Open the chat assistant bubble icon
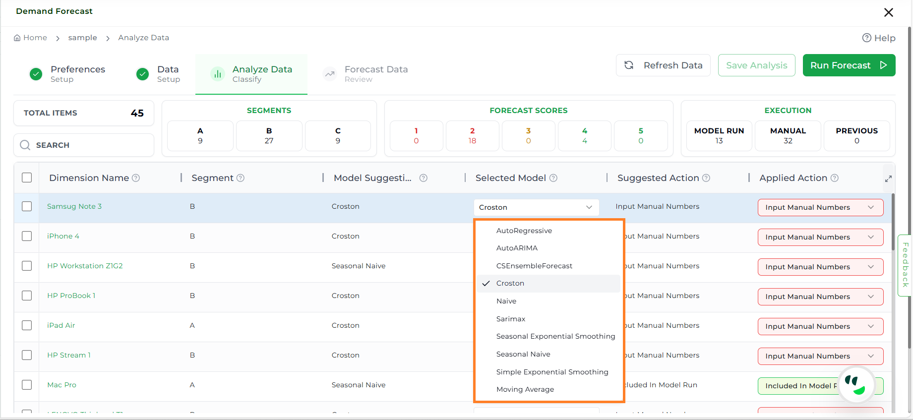The height and width of the screenshot is (420, 913). coord(855,385)
